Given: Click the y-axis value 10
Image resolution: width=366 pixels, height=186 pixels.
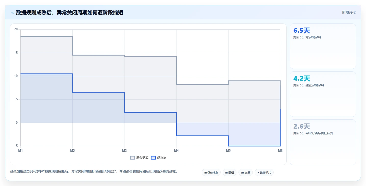Looking at the screenshot, I should [16, 76].
